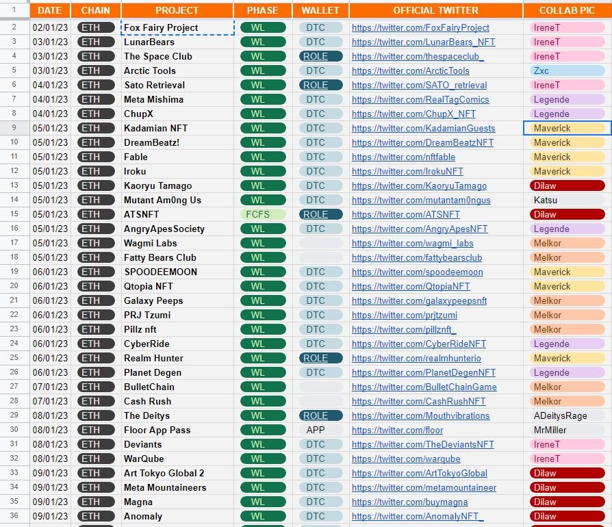Open PHASE WL chip for Anomaly

263,517
